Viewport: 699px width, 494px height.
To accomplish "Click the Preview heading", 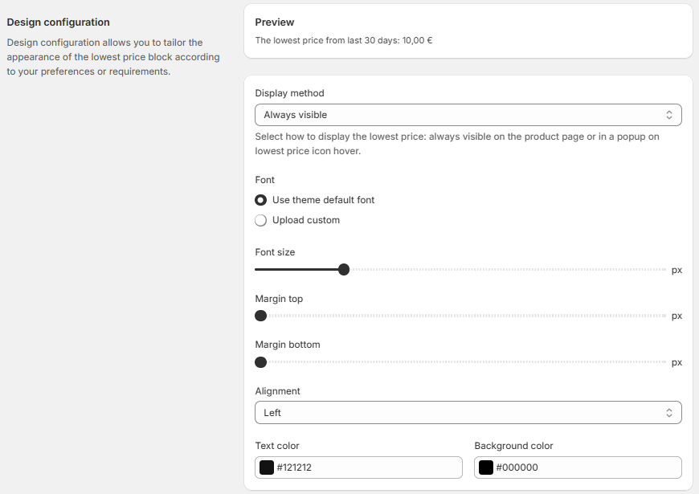I will pyautogui.click(x=275, y=22).
